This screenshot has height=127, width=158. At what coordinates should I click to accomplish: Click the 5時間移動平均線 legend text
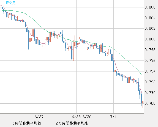[x=27, y=123]
